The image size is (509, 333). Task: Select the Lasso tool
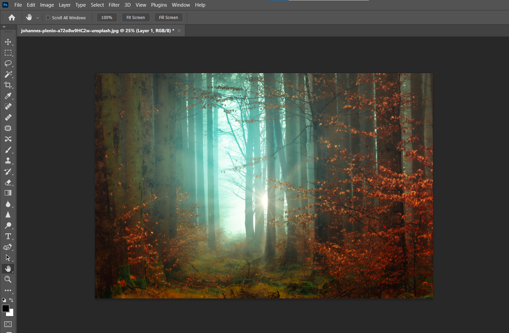point(8,63)
